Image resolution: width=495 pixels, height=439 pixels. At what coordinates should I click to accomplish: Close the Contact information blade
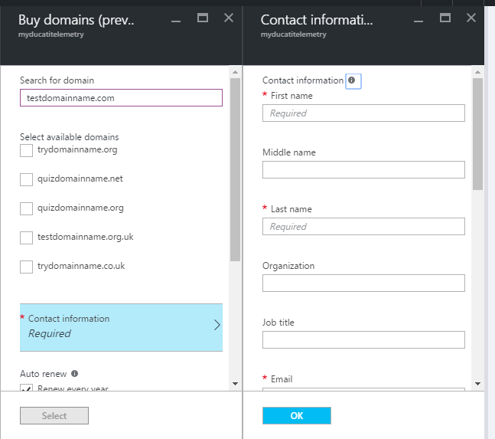[x=471, y=18]
